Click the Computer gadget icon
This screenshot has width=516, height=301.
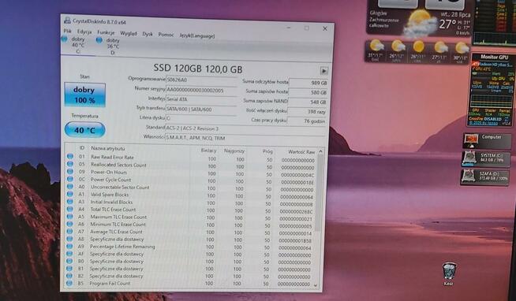point(471,140)
